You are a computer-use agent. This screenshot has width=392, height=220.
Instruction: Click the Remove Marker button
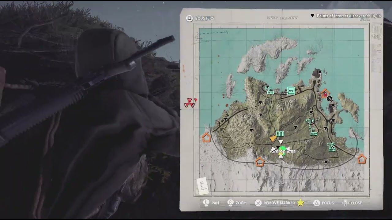(276, 203)
